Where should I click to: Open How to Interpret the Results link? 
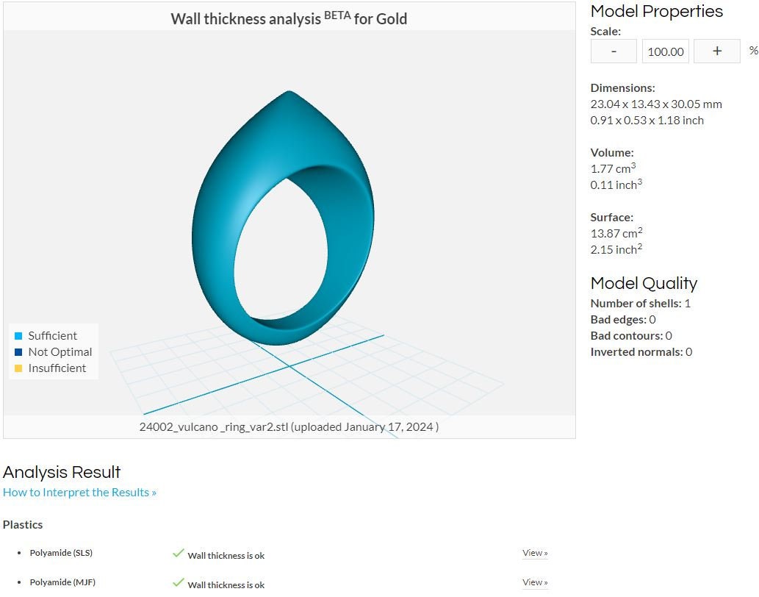tap(79, 492)
